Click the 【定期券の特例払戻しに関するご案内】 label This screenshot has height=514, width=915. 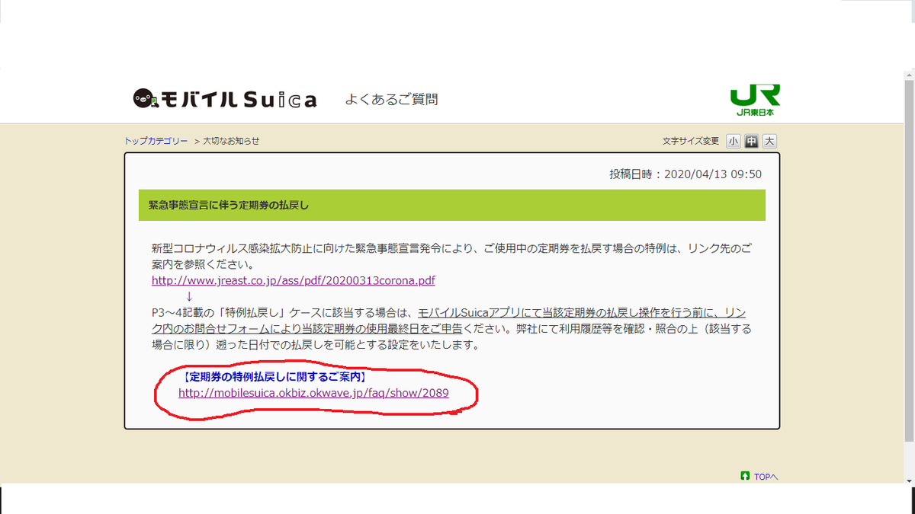pyautogui.click(x=275, y=376)
